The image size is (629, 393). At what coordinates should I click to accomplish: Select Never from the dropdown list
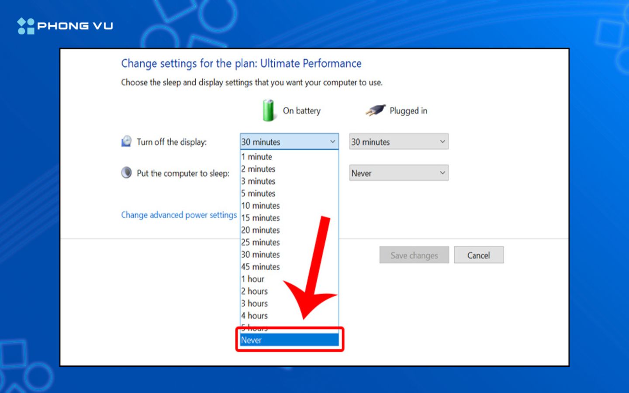point(289,340)
